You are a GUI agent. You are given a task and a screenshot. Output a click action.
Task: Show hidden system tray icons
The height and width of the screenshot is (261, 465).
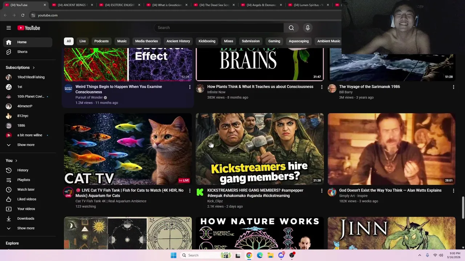pos(420,255)
